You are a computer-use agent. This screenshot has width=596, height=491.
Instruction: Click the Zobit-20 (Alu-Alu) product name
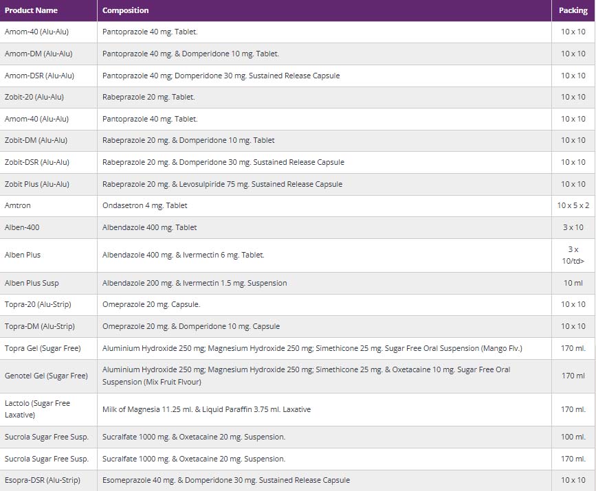37,97
